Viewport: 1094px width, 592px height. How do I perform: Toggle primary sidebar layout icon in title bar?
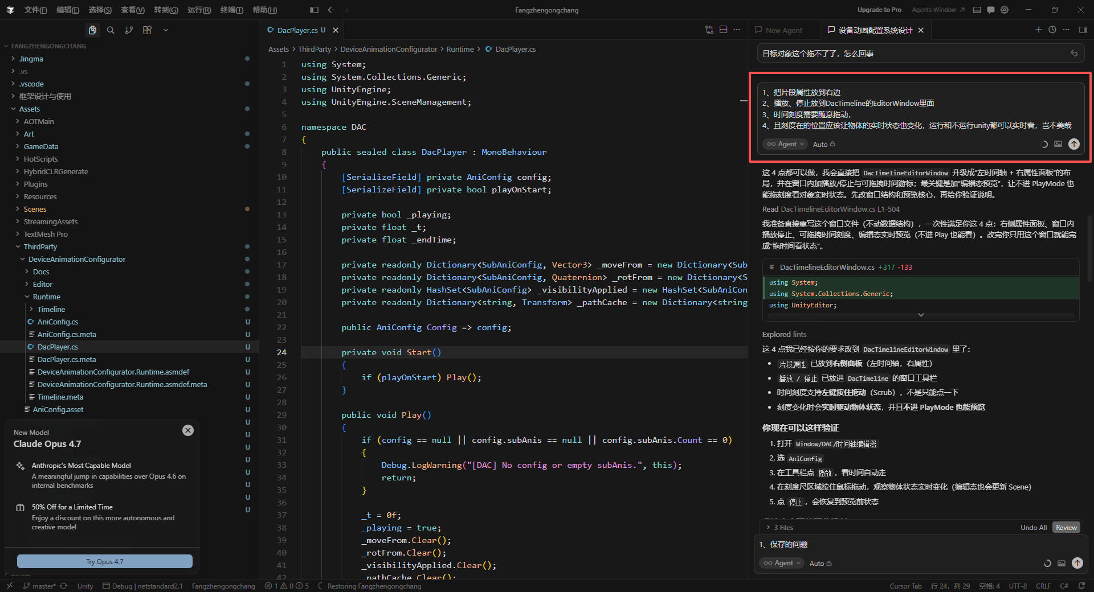[x=314, y=10]
